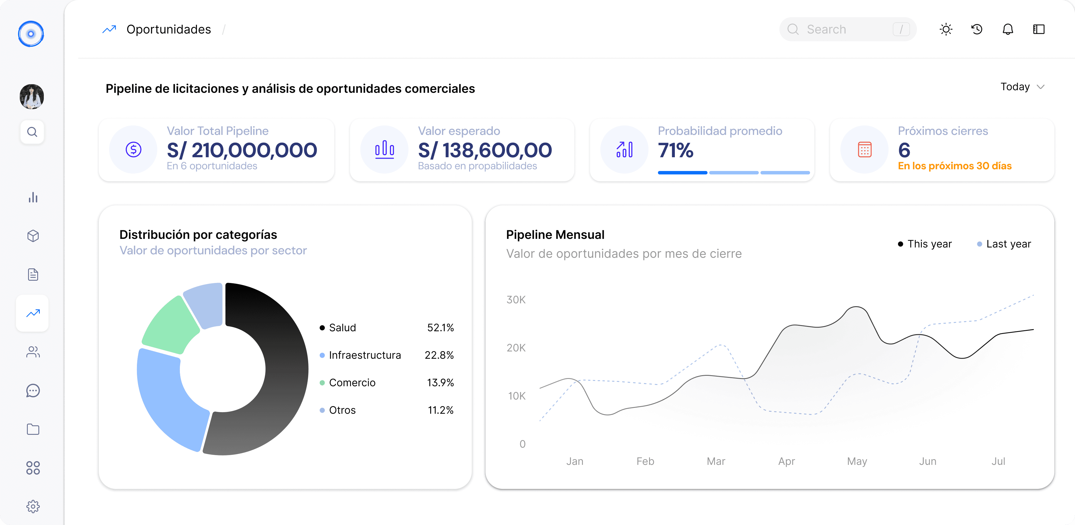Click the user profile avatar

point(32,97)
